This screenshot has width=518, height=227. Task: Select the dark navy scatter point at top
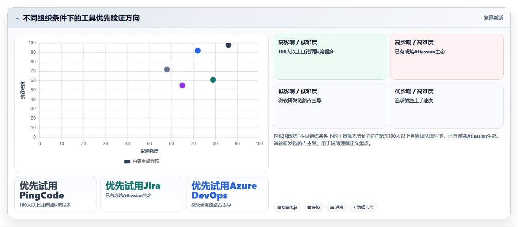pyautogui.click(x=228, y=45)
